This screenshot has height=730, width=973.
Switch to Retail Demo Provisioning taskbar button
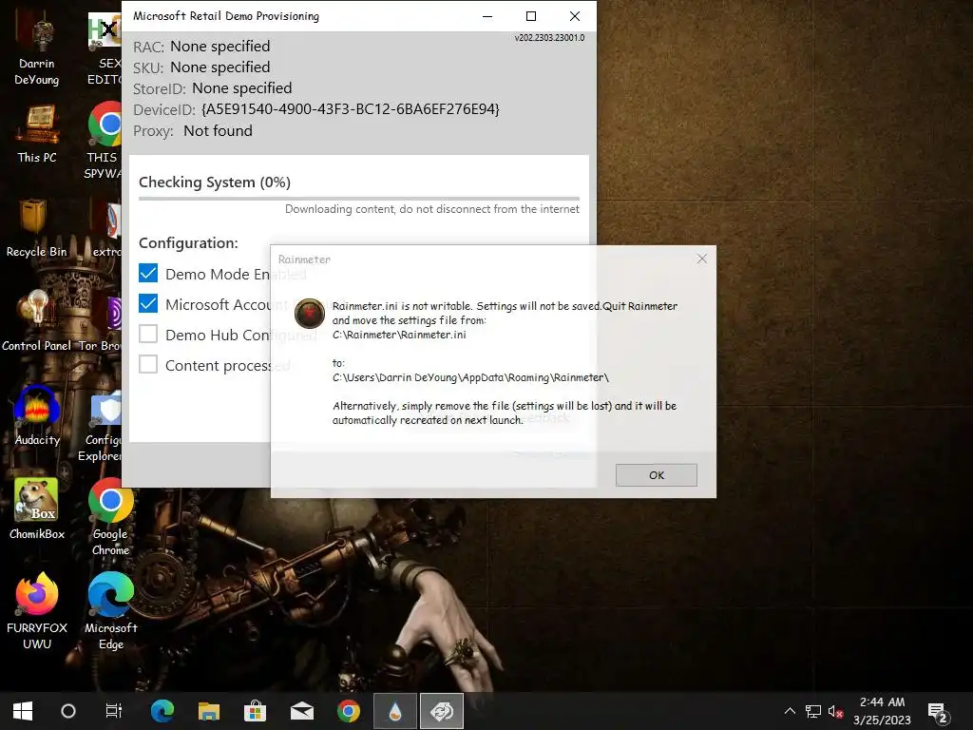pos(442,711)
